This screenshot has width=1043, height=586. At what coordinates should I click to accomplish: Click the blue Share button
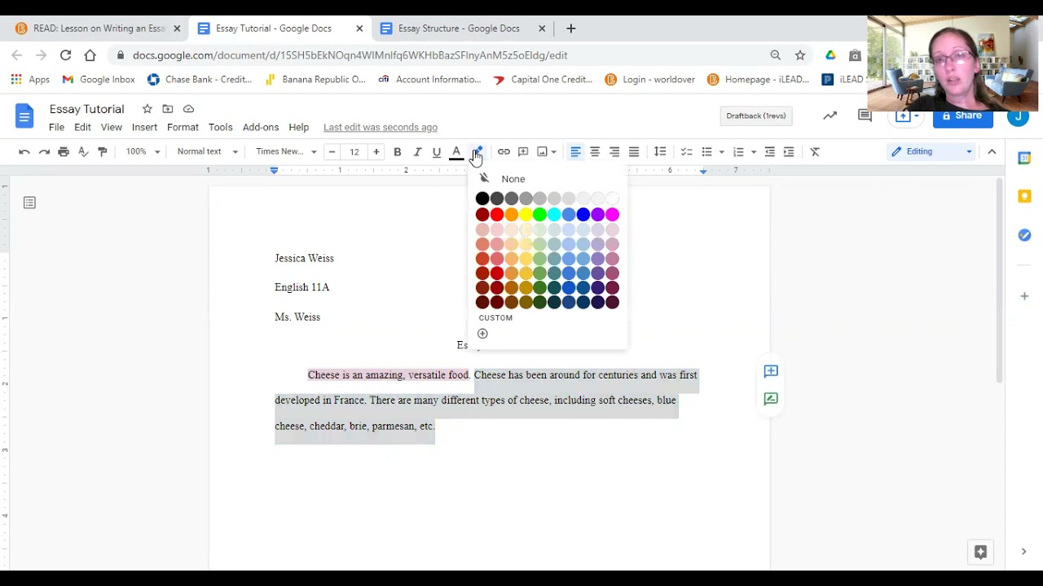[962, 116]
